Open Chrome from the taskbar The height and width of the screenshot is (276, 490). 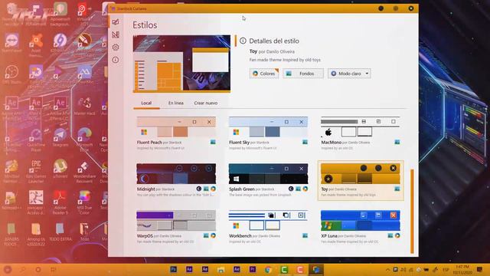[x=268, y=269]
